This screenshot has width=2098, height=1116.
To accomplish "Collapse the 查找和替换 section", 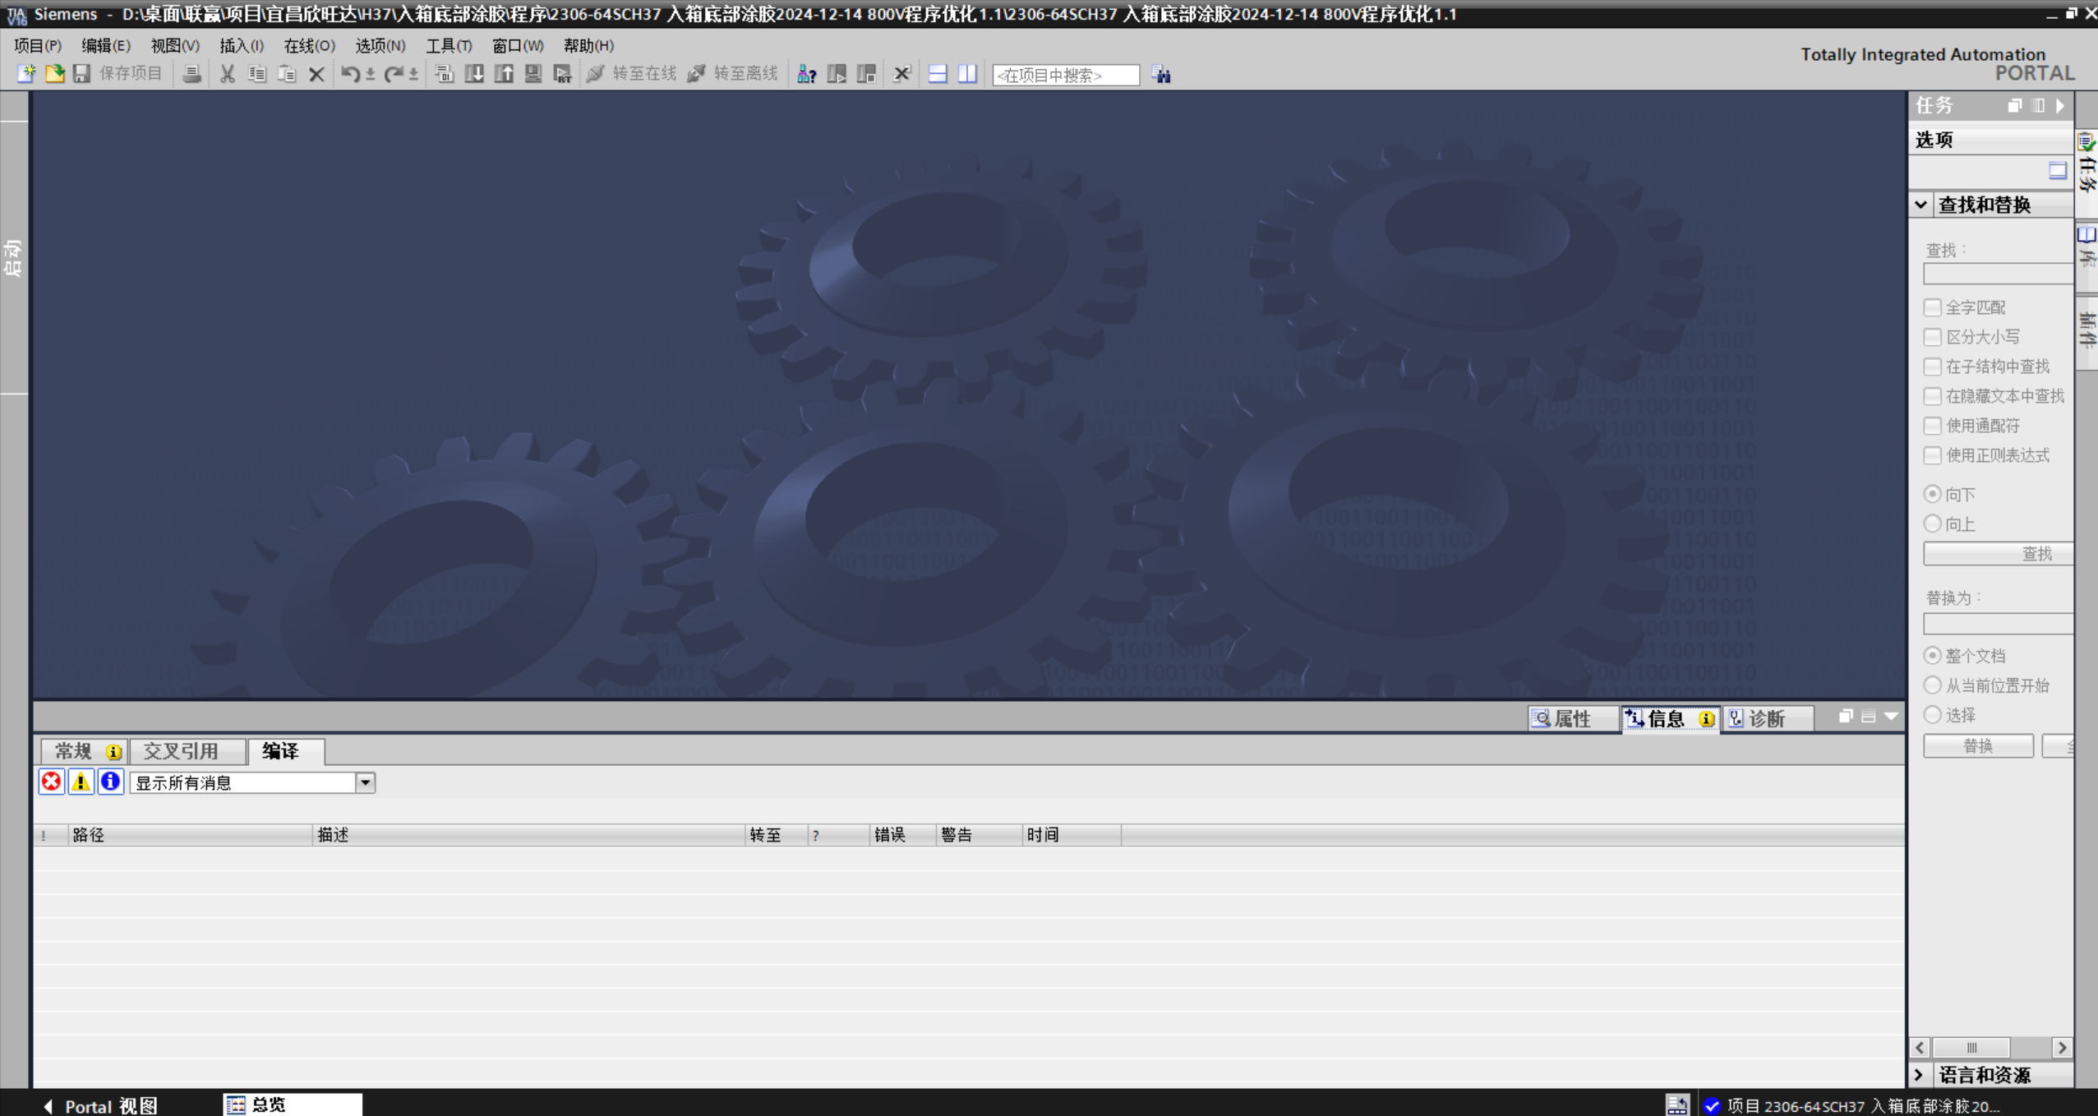I will (1920, 205).
